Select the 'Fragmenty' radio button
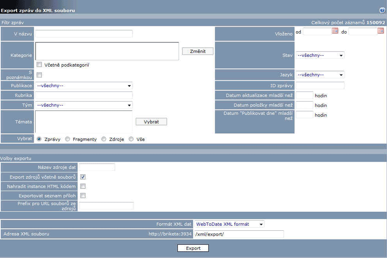The height and width of the screenshot is (258, 387). pos(68,139)
